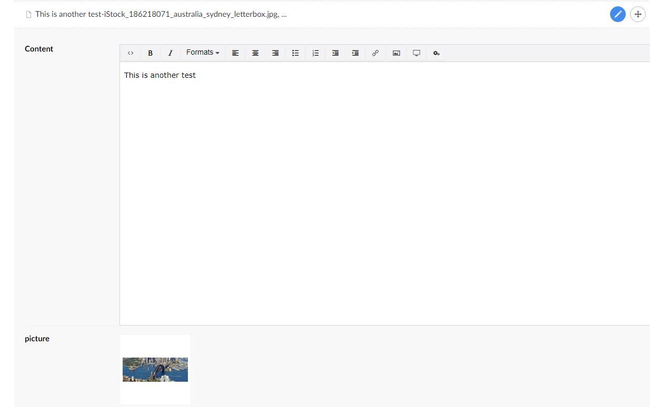Open the item titled "This is another test-iStock..."
This screenshot has height=407, width=650.
[161, 14]
